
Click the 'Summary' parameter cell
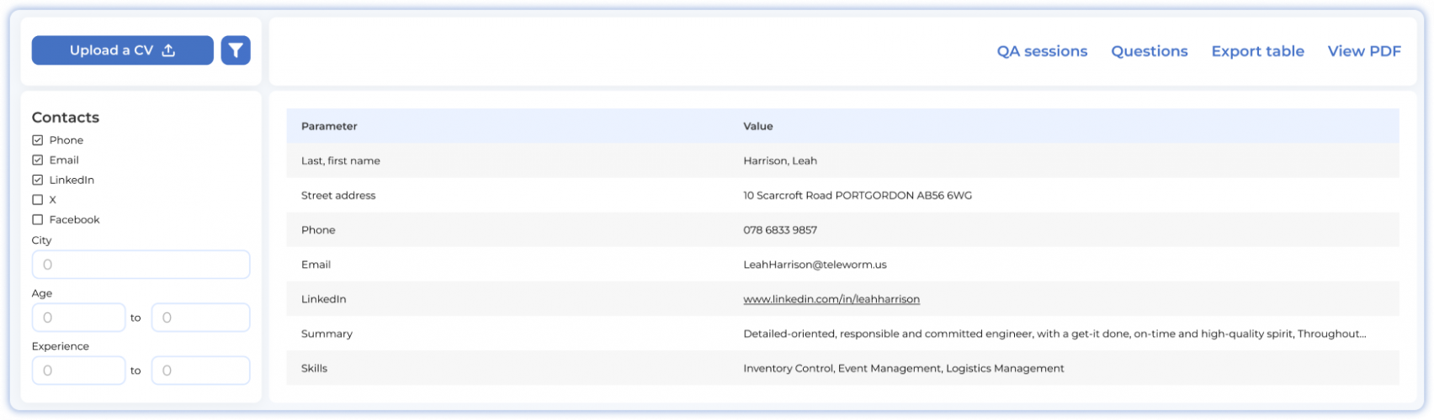coord(327,333)
